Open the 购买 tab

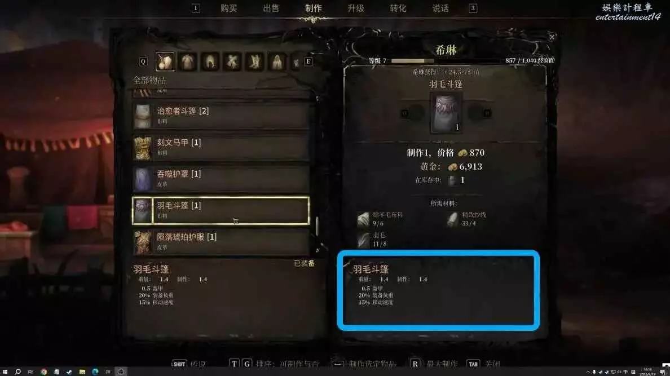click(x=228, y=8)
